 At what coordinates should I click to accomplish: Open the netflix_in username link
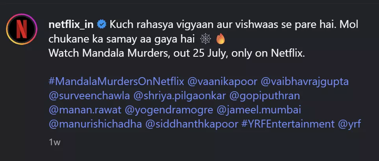point(72,24)
